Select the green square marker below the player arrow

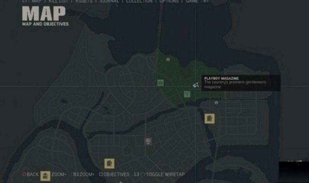pyautogui.click(x=187, y=94)
